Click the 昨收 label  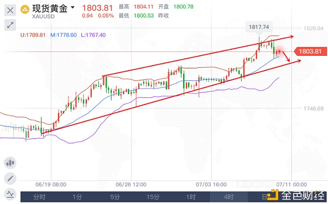(163, 16)
